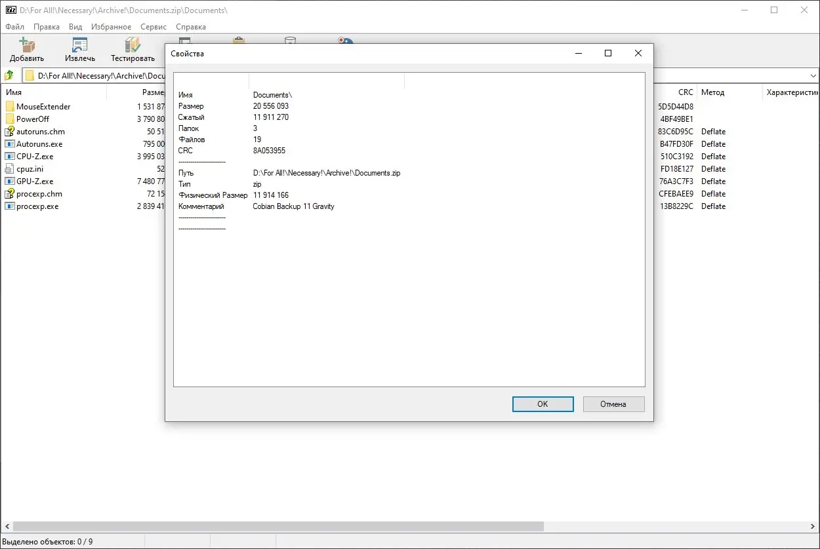Click status bar text Выделено объектов: 0 / 9
The height and width of the screenshot is (549, 820).
[48, 541]
